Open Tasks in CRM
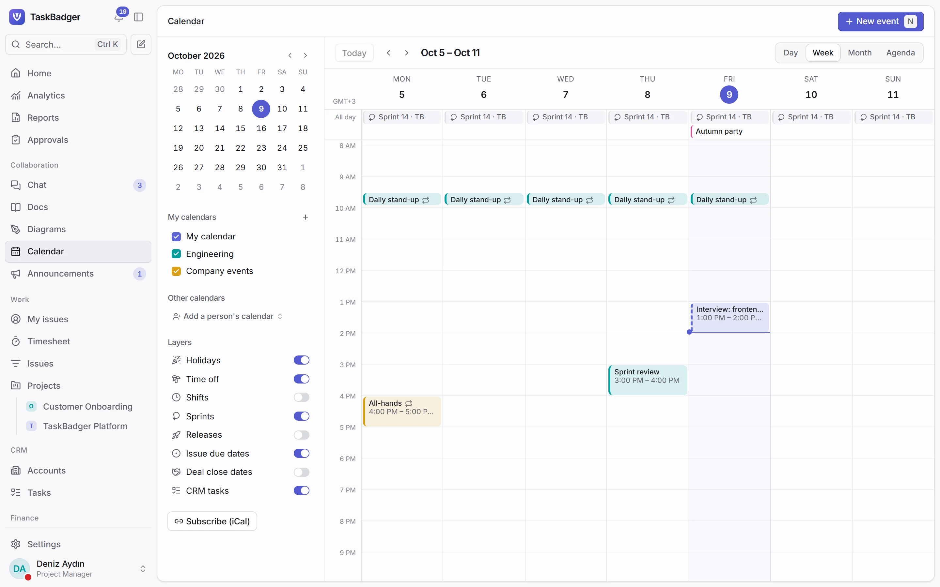 pyautogui.click(x=78, y=493)
